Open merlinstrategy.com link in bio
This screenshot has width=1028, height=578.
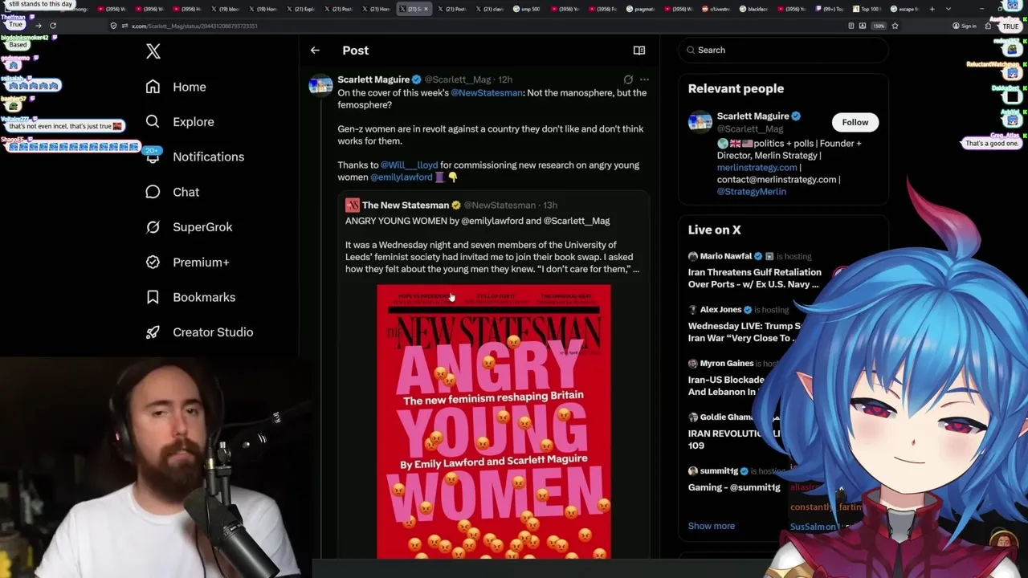coord(757,168)
